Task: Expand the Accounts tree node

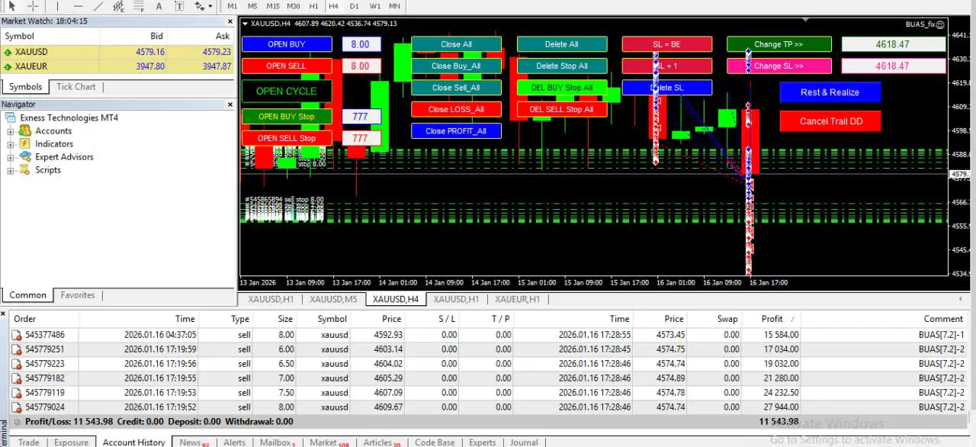Action: 11,131
